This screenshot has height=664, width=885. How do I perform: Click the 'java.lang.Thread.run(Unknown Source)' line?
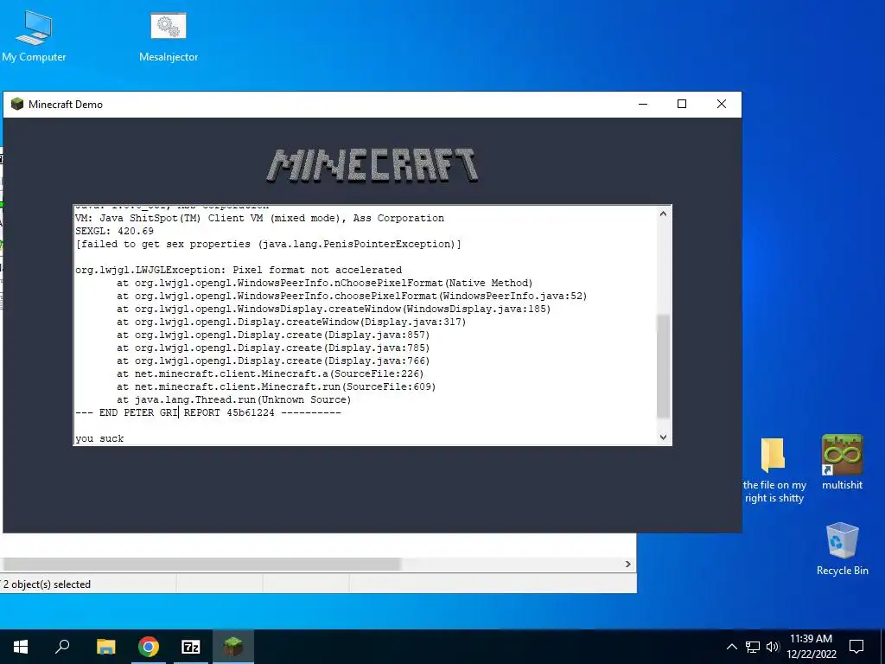point(233,399)
